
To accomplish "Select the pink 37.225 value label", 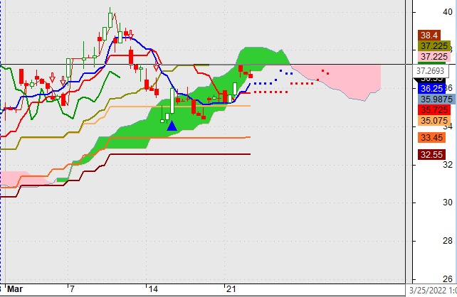I will pos(434,56).
